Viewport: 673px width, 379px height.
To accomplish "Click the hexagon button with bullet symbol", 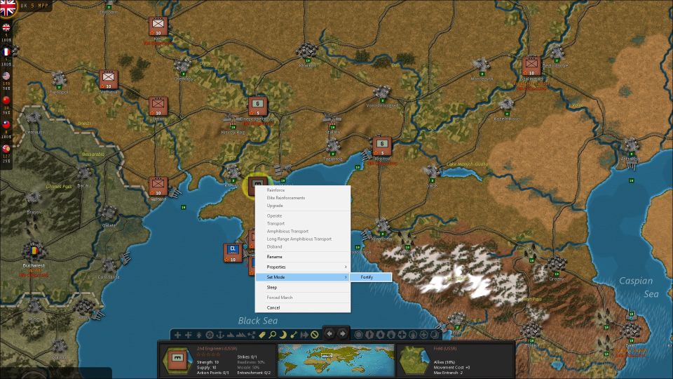I will (370, 334).
